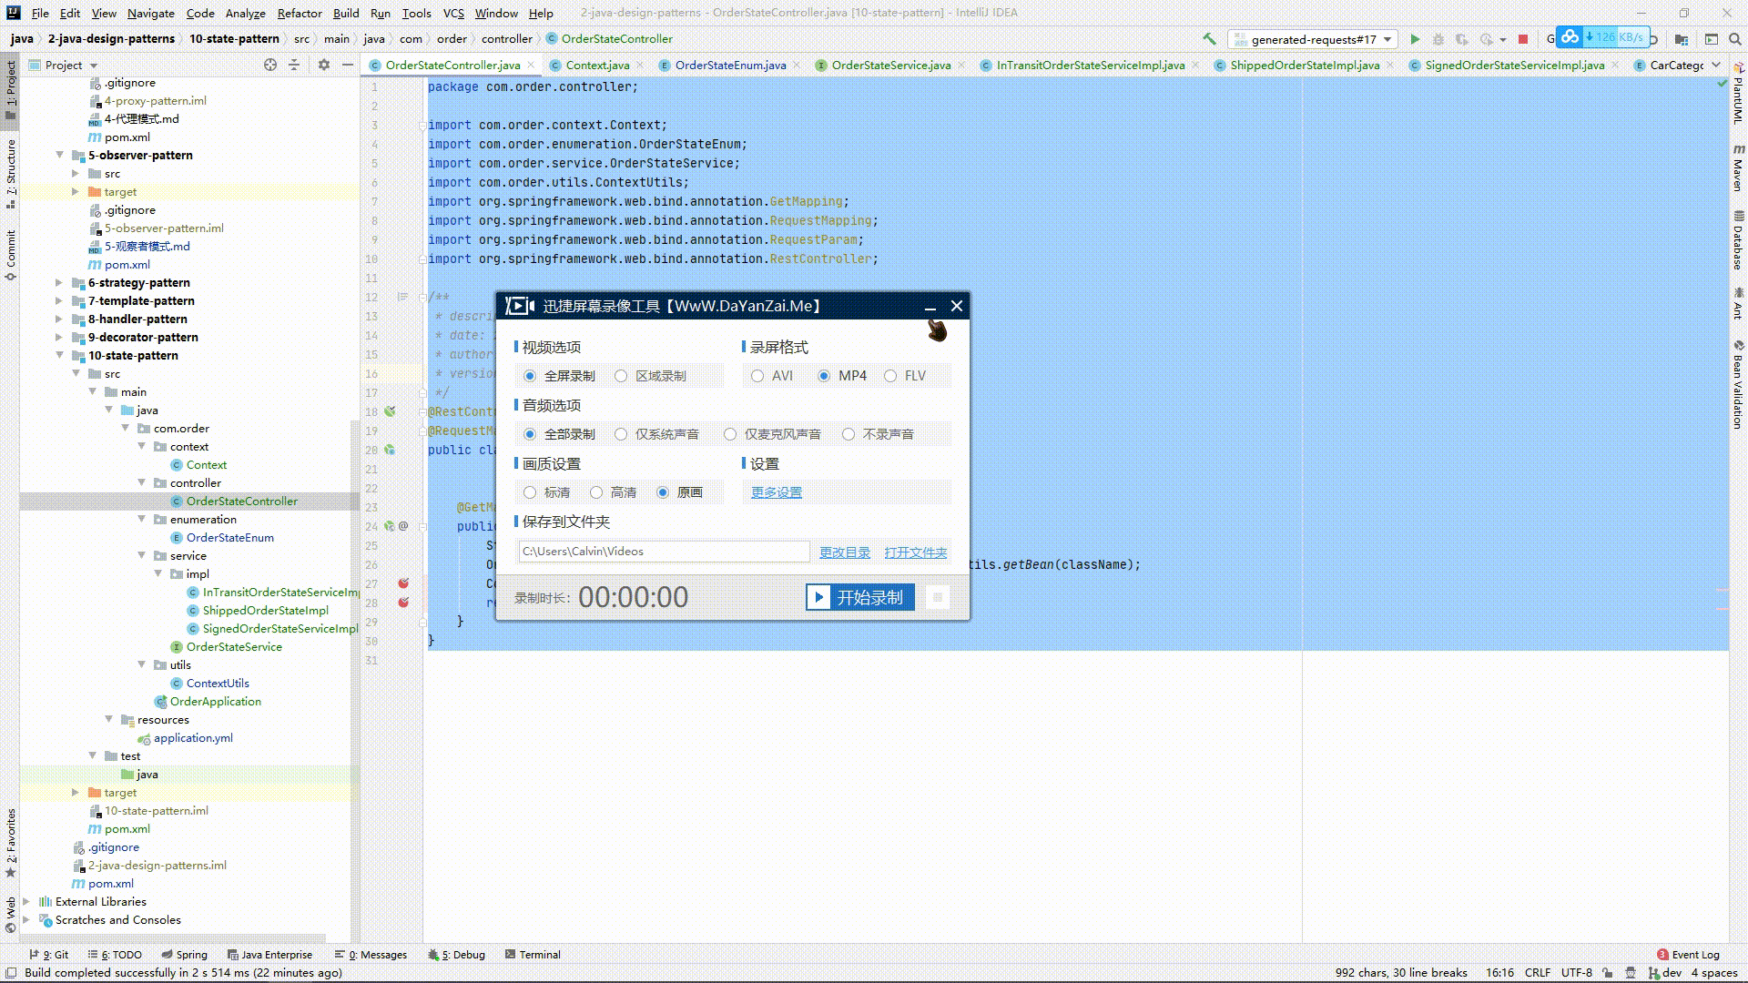Run the current configuration with green play icon

coord(1415,39)
